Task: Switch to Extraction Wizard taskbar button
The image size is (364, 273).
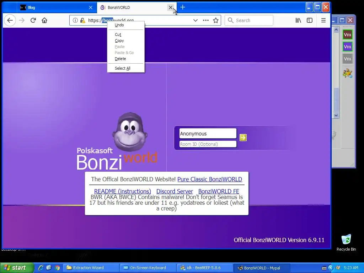Action: click(91, 268)
